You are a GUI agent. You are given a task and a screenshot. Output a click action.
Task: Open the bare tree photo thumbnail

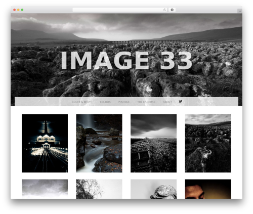(99, 189)
